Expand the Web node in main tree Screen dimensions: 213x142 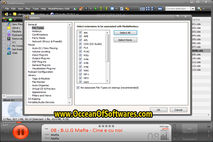point(4,53)
